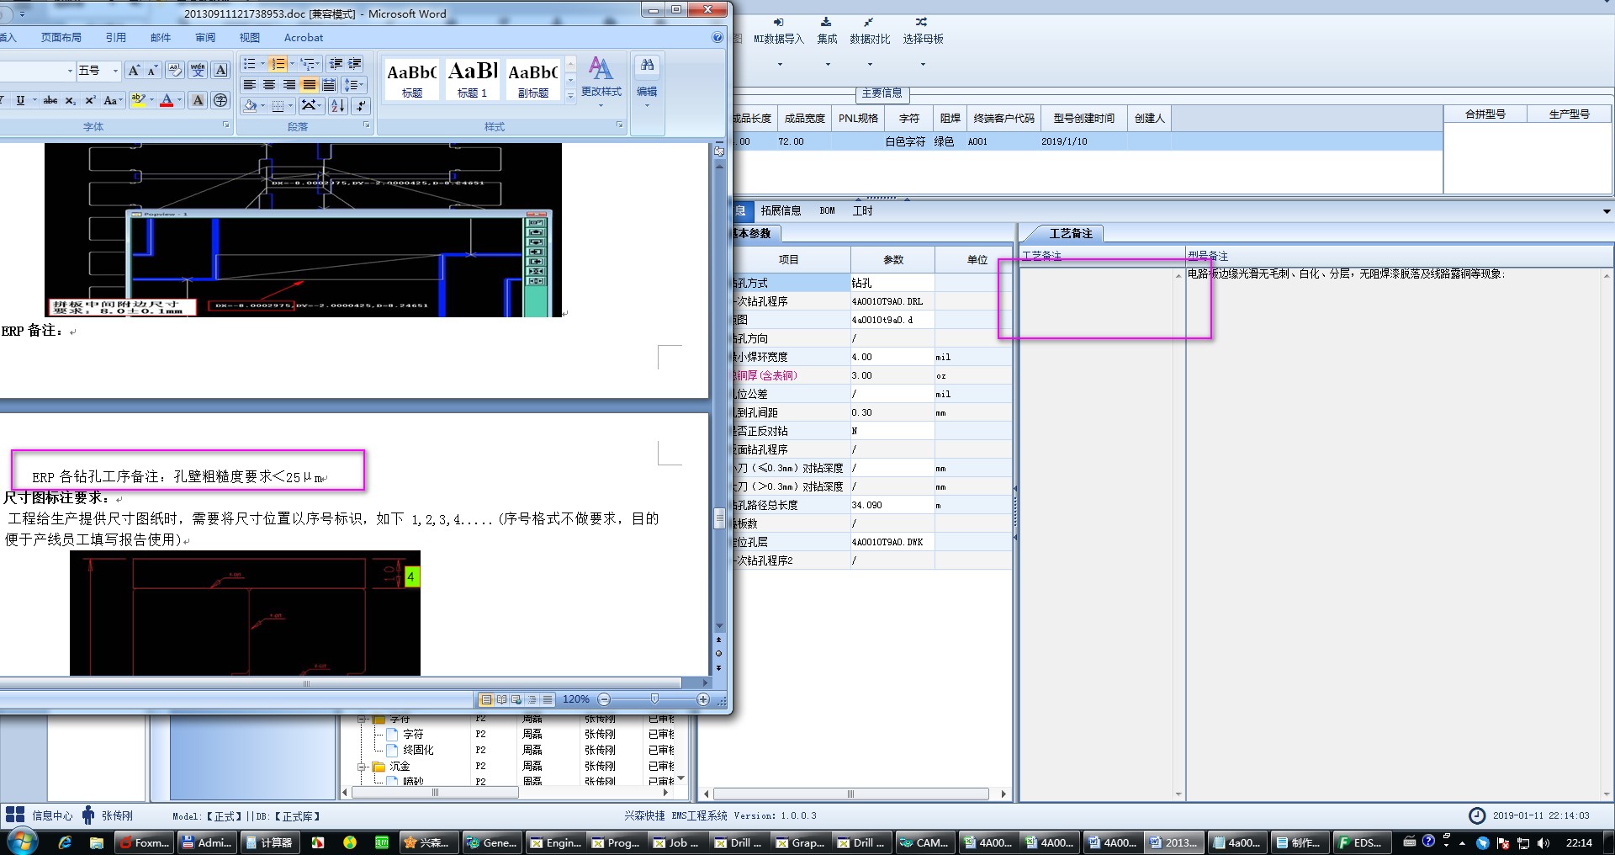Click the Character Shading icon
Screen dimensions: 1615x855
pyautogui.click(x=198, y=100)
